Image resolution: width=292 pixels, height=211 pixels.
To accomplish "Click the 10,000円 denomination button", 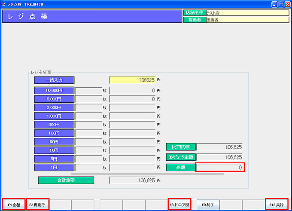I will click(x=54, y=91).
